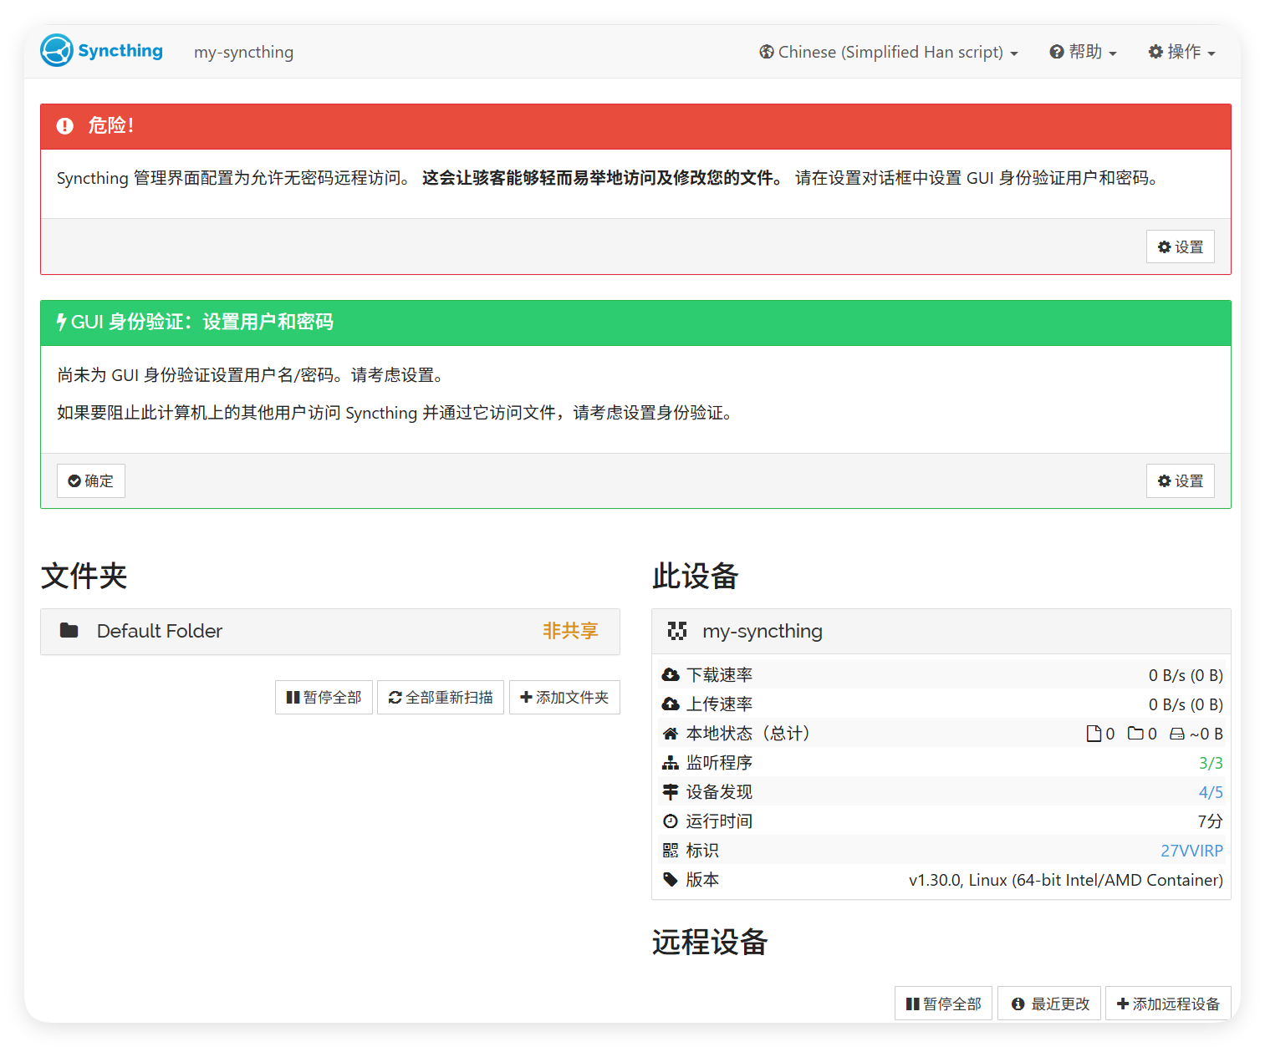
Task: Click the uptime value 7分
Action: [1210, 821]
